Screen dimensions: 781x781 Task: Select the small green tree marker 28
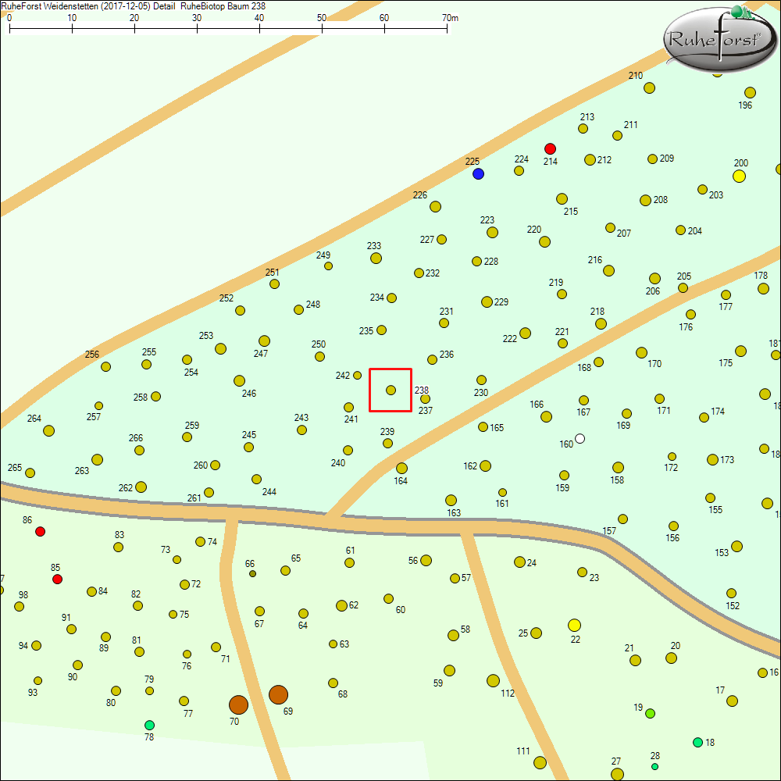654,766
